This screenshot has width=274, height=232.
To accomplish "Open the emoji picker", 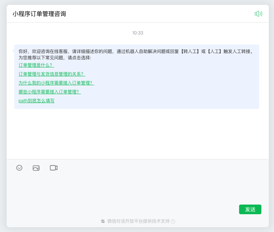I will 19,168.
